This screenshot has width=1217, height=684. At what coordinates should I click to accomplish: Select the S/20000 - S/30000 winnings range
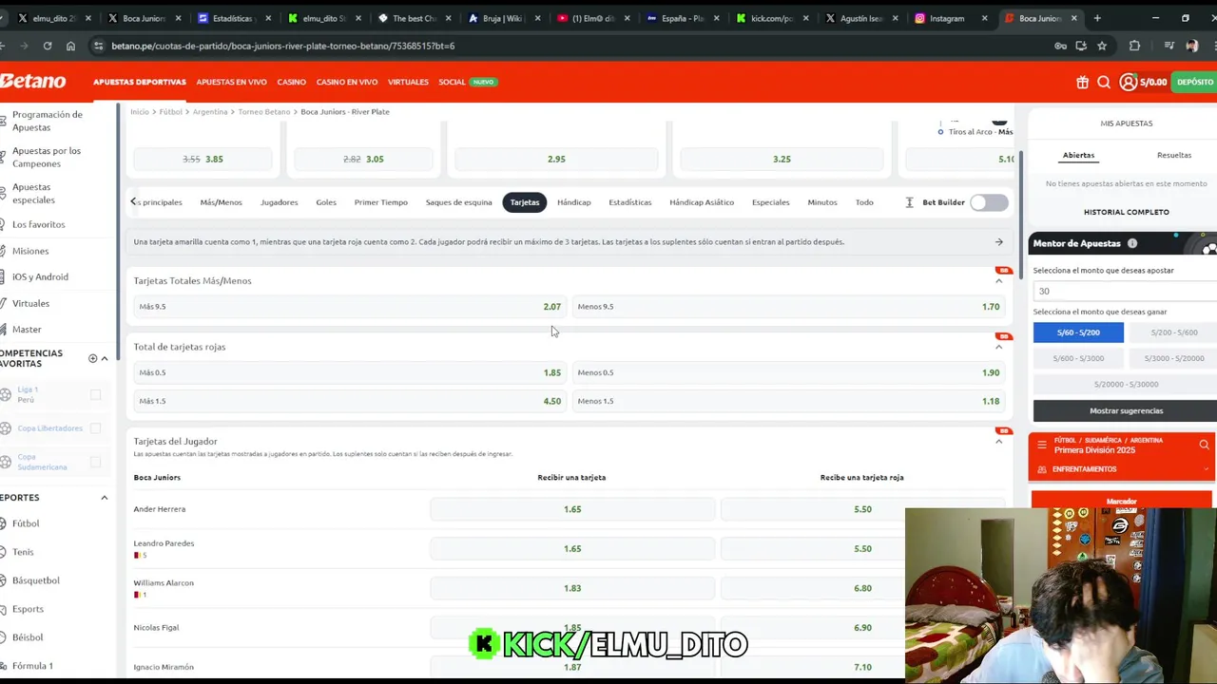pyautogui.click(x=1126, y=384)
